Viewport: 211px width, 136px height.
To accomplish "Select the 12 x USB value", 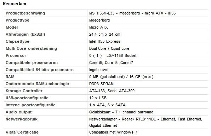I will click(x=98, y=98).
